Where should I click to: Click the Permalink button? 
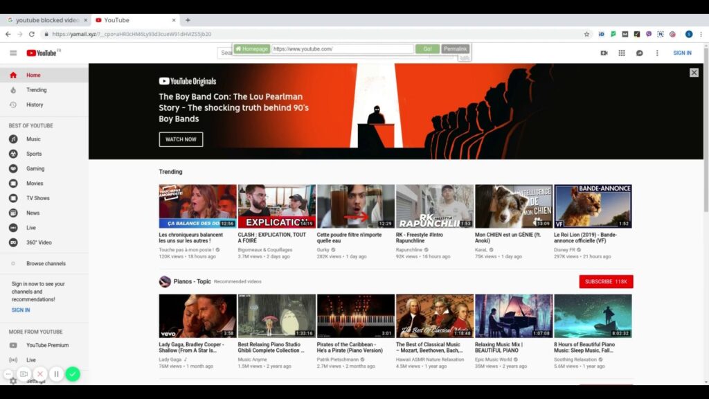tap(455, 49)
